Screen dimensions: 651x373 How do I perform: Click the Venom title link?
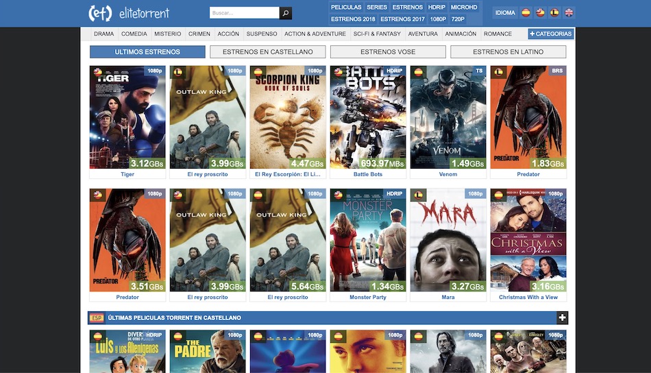pyautogui.click(x=447, y=174)
